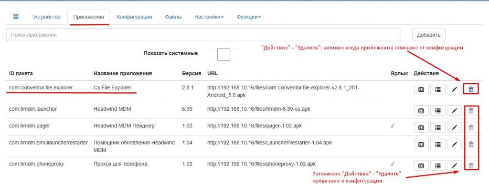Click the URL column header
This screenshot has width=489, height=184.
[213, 74]
